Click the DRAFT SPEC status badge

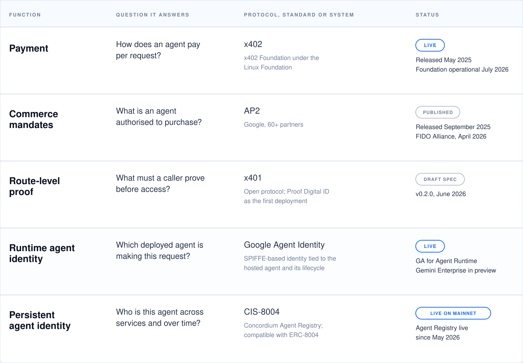[440, 179]
